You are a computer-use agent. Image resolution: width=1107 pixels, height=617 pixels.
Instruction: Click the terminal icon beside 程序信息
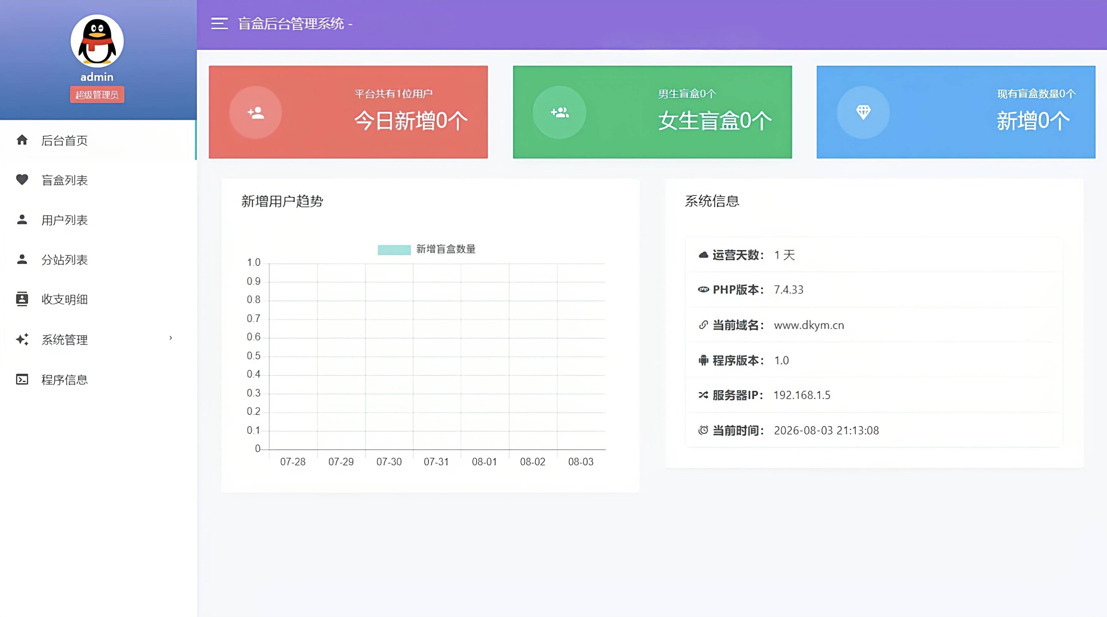pyautogui.click(x=22, y=379)
